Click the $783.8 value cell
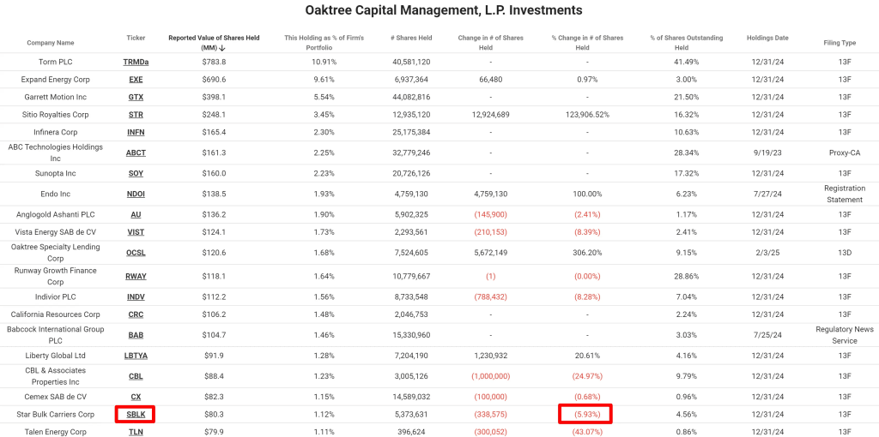This screenshot has height=437, width=879. 214,62
